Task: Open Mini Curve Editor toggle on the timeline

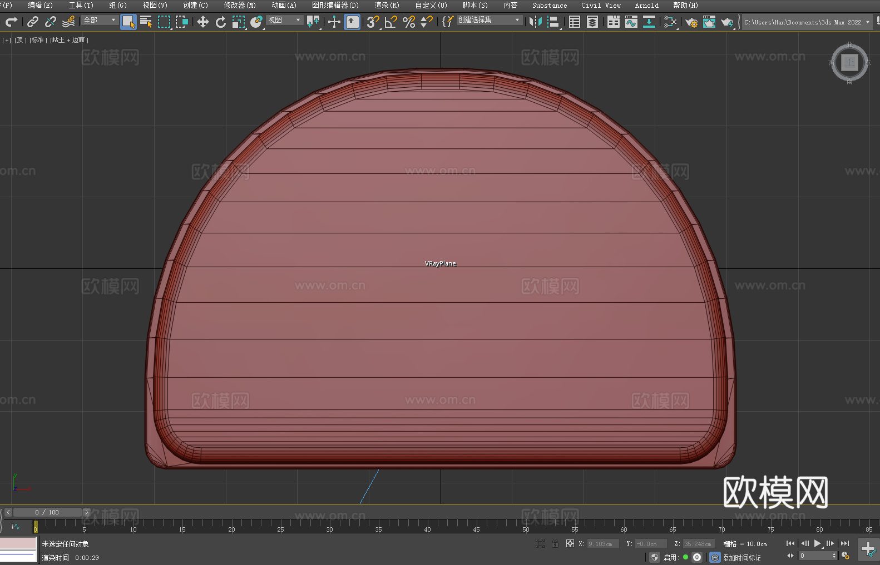Action: (x=15, y=526)
